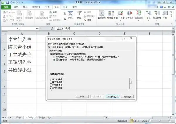Open the Sort (排序) dialog icon
The height and width of the screenshot is (124, 176).
(71, 13)
